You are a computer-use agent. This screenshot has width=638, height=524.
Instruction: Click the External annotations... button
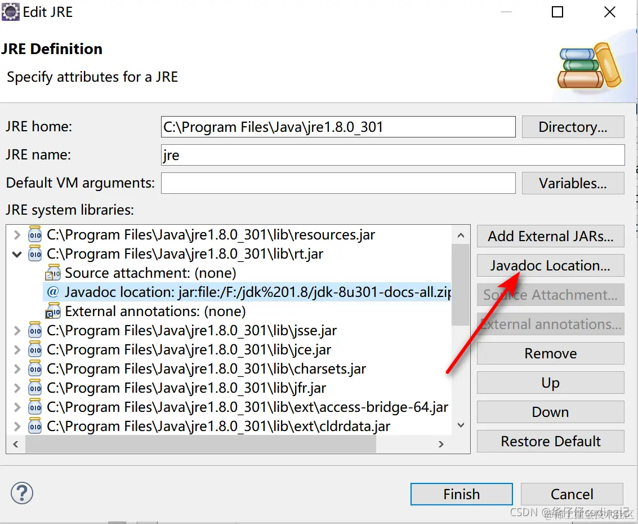[551, 323]
